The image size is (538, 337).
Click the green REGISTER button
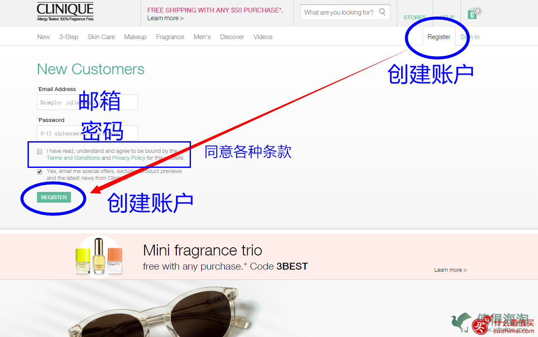tap(54, 197)
